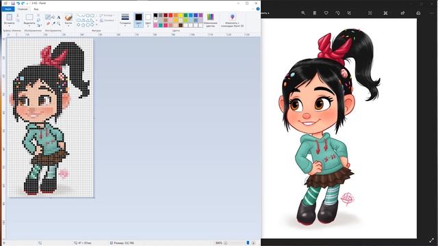Screen dimensions: 438x246
Task: Select the Pencil tool in Paint
Action: [48, 17]
